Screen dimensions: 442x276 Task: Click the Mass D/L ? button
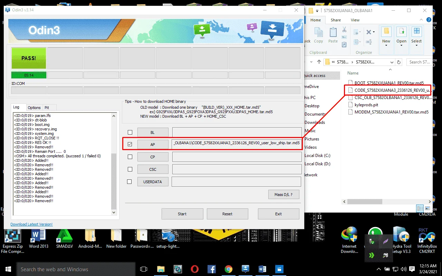pyautogui.click(x=284, y=195)
